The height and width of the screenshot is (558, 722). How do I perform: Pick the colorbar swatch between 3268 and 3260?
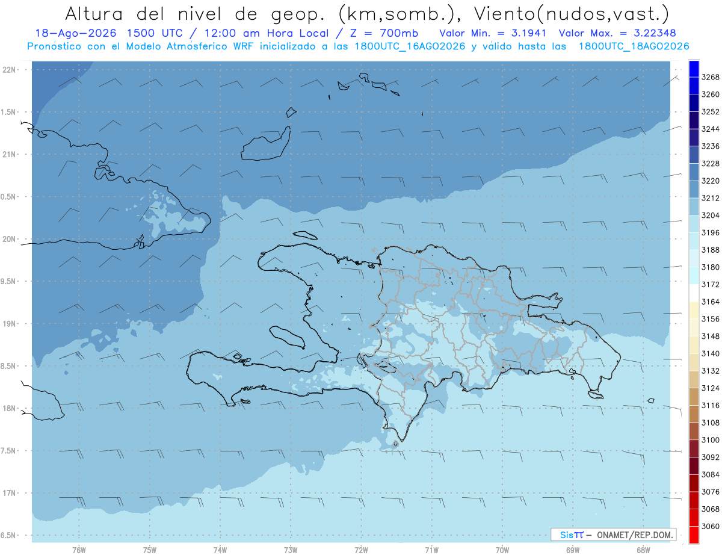694,86
